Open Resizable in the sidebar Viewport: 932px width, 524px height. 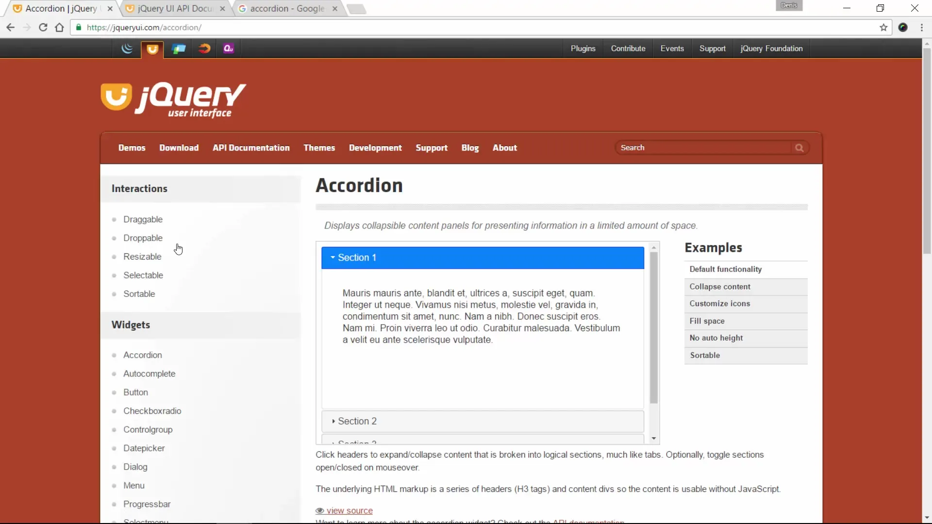pos(142,257)
